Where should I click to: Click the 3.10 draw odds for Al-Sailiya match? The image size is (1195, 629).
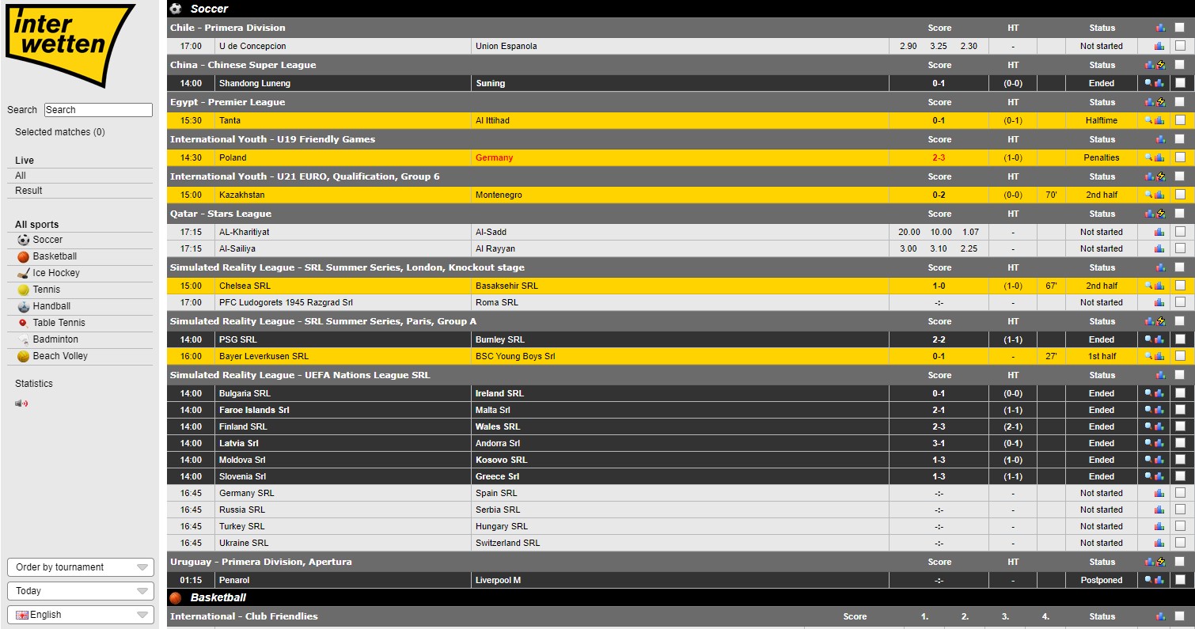pos(939,248)
